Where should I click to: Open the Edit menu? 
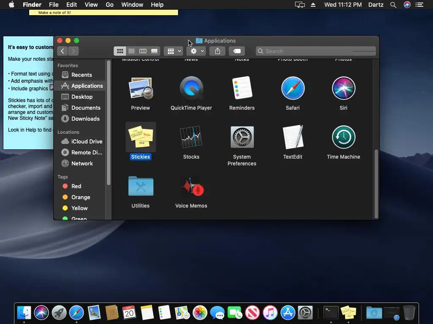[x=71, y=5]
